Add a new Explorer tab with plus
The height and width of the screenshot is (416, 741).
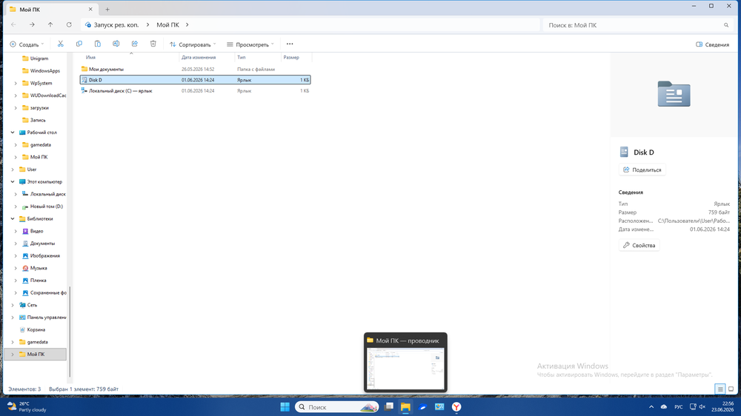coord(107,10)
